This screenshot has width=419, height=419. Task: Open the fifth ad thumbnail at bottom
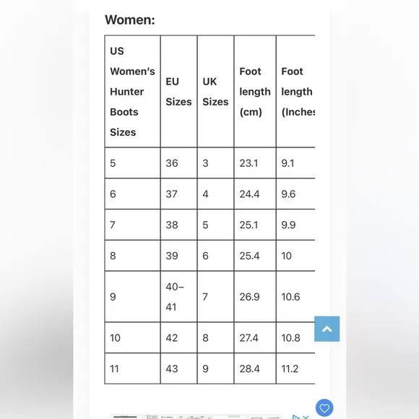click(264, 417)
